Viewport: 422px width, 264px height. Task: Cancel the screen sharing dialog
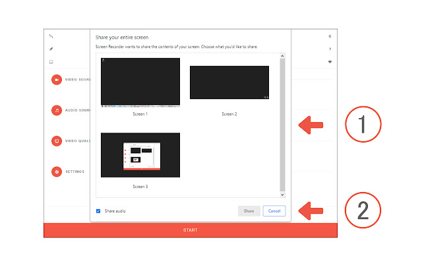pyautogui.click(x=274, y=211)
